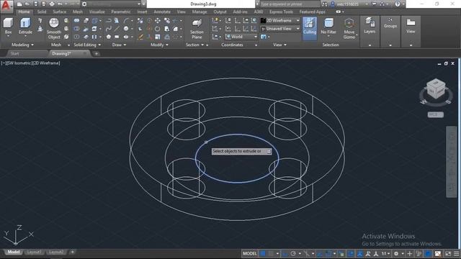Switch to the Layout1 tab
The image size is (461, 259).
click(34, 252)
